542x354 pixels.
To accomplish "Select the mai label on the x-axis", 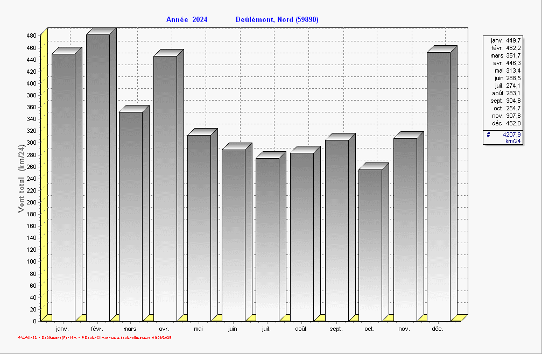I will click(199, 329).
